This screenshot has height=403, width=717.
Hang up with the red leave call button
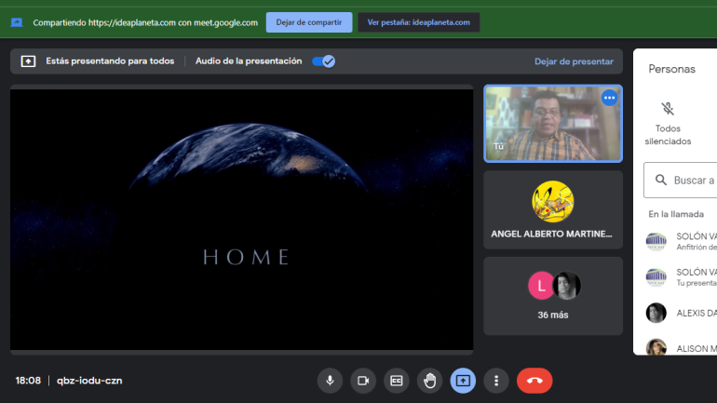click(534, 381)
